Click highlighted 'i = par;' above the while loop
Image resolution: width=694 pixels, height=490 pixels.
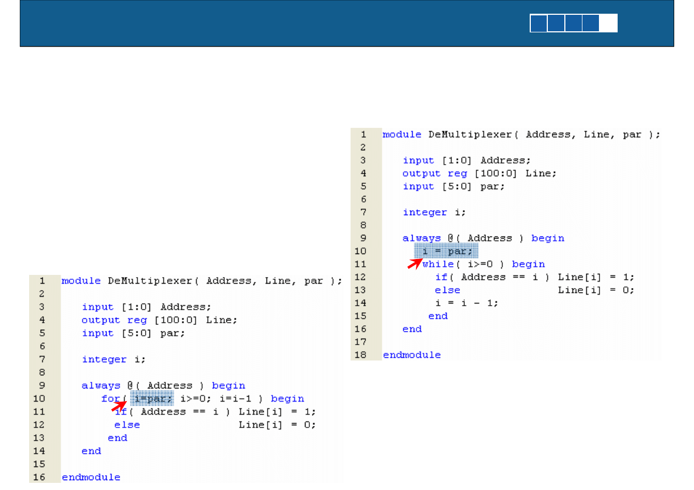tap(446, 251)
